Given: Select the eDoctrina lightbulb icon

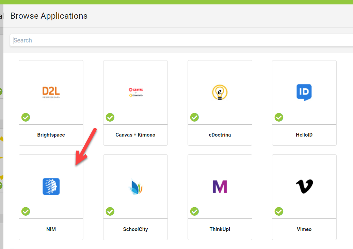Looking at the screenshot, I should (x=220, y=92).
